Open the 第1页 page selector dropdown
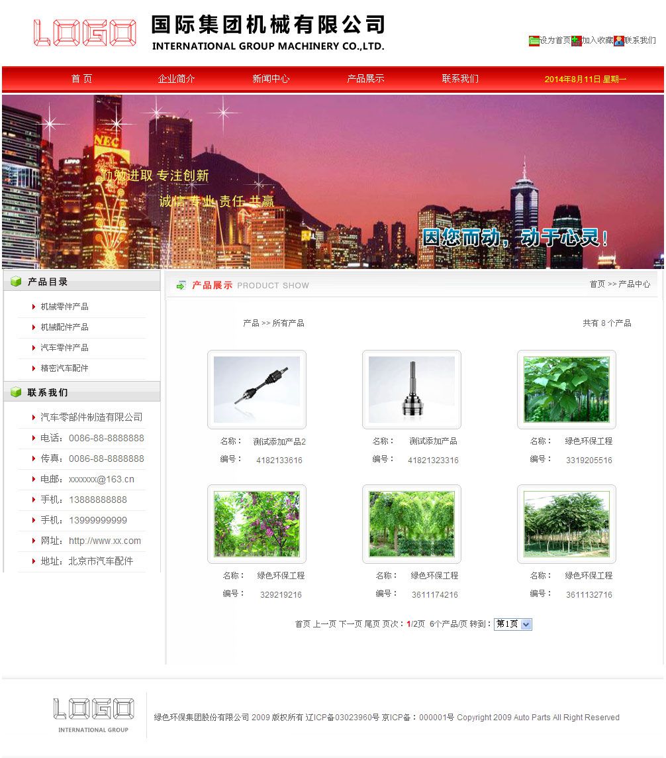Viewport: 666px width, 758px height. (513, 624)
